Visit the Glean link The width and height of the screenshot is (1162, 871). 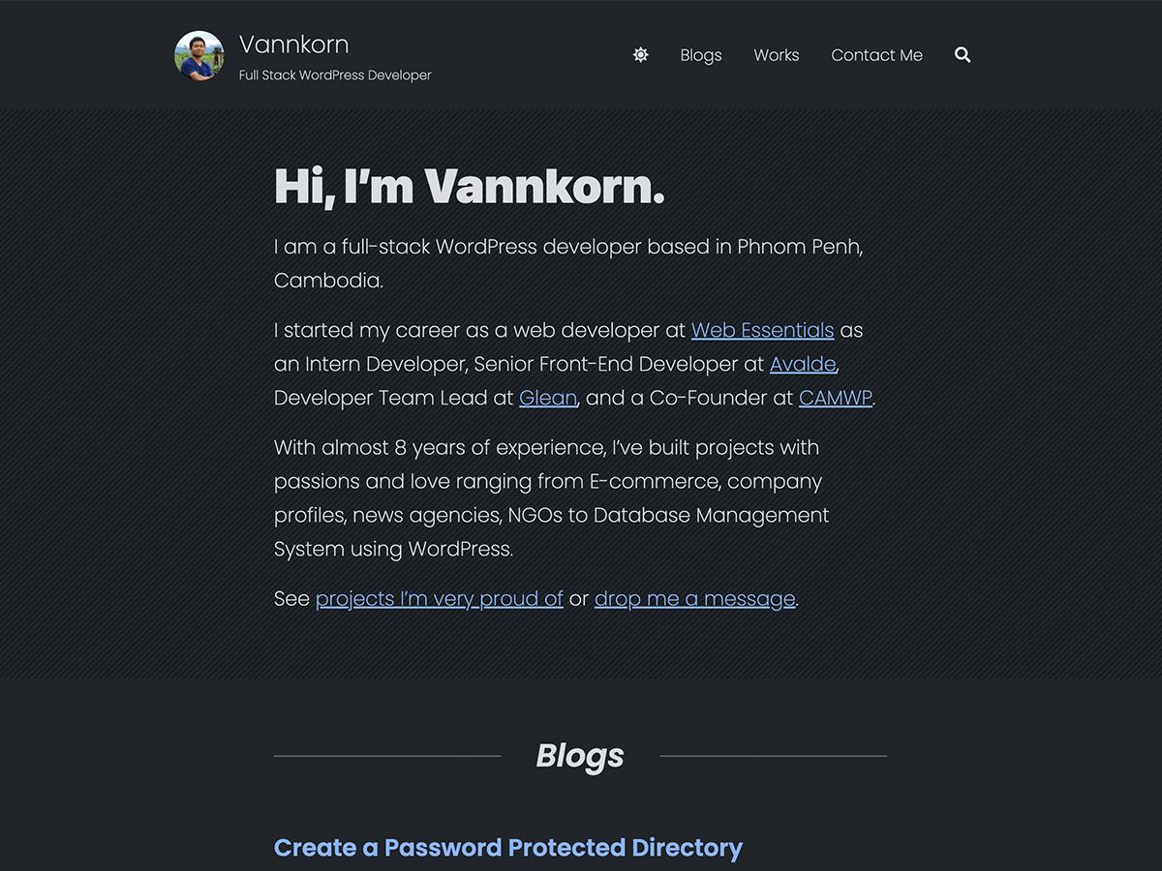(x=548, y=398)
